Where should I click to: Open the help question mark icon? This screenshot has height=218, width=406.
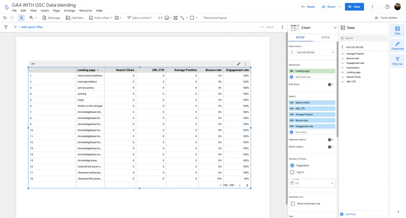pyautogui.click(x=387, y=7)
